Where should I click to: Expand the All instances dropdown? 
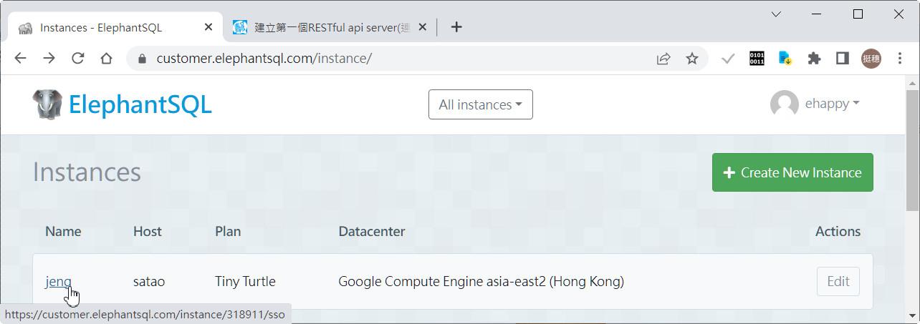coord(481,104)
